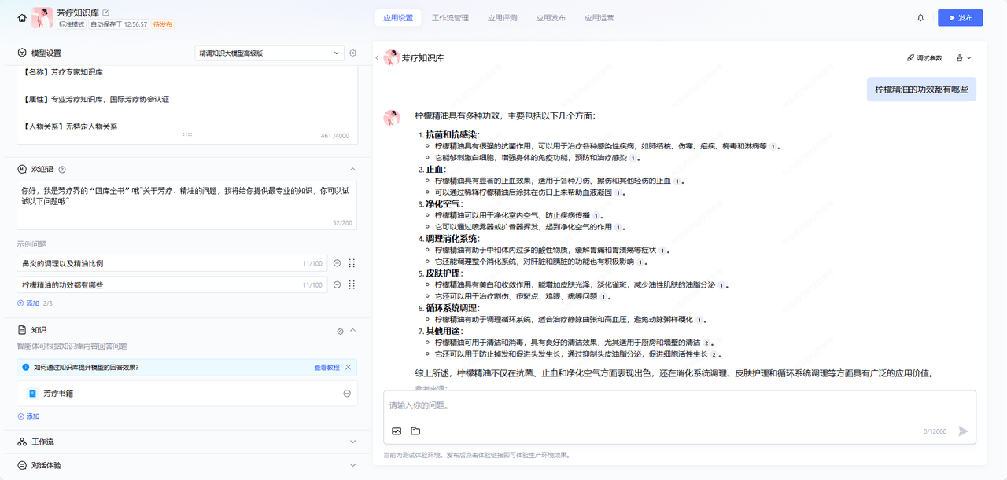Click the help icon beside 欢迎语
This screenshot has height=480, width=1007.
click(62, 169)
